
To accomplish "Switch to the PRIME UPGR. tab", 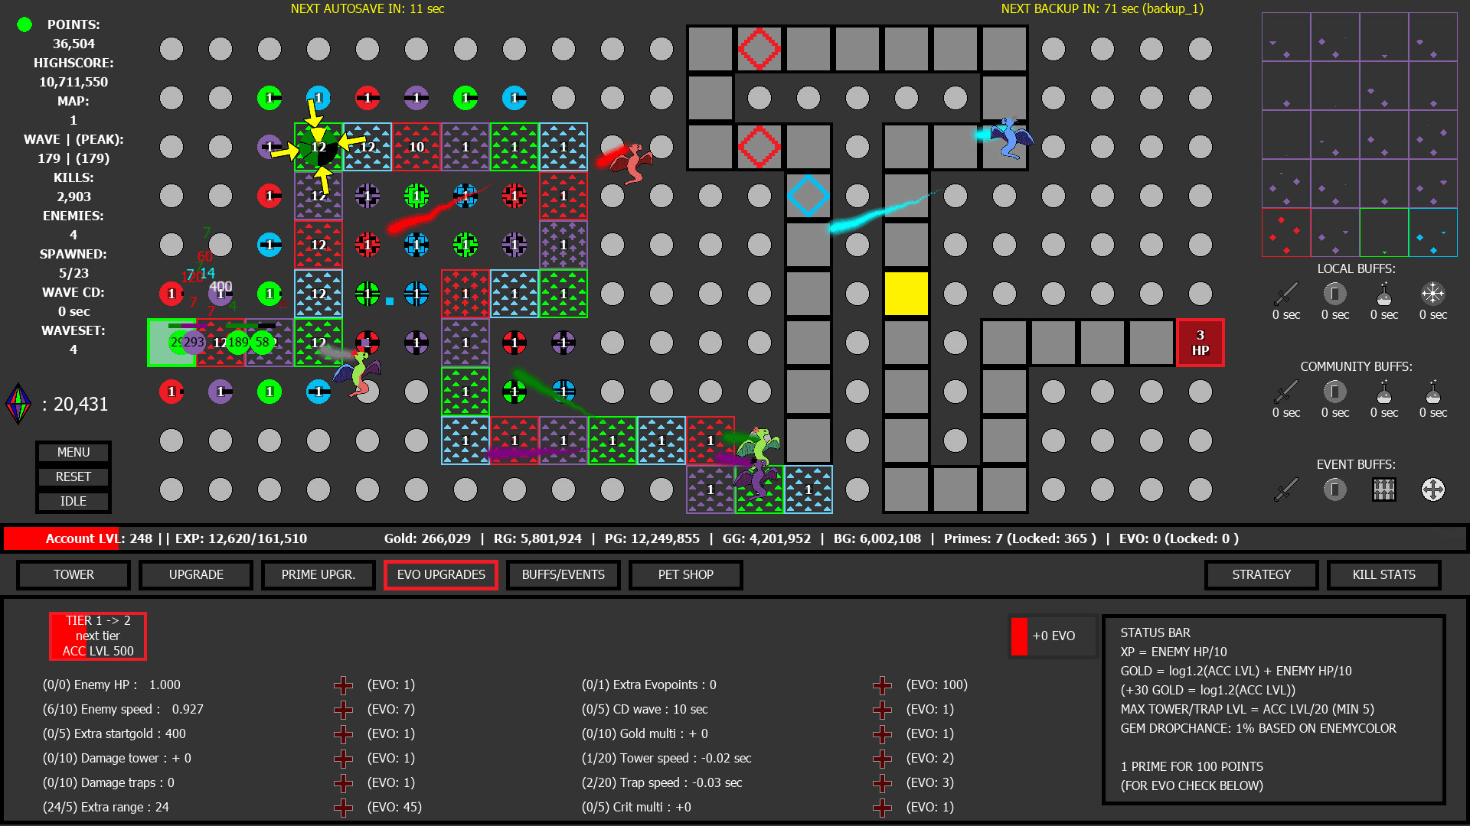I will click(318, 575).
